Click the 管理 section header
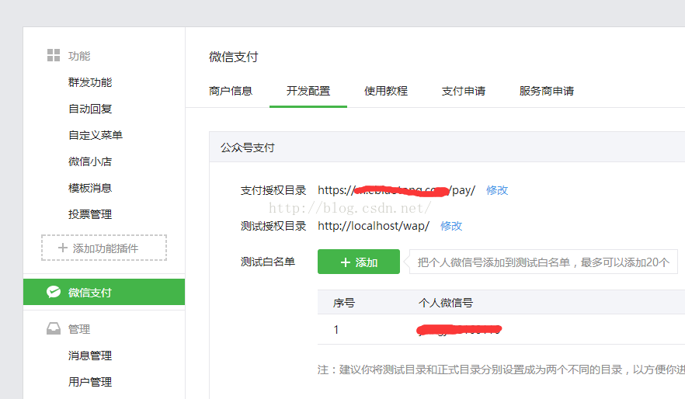 pos(79,328)
